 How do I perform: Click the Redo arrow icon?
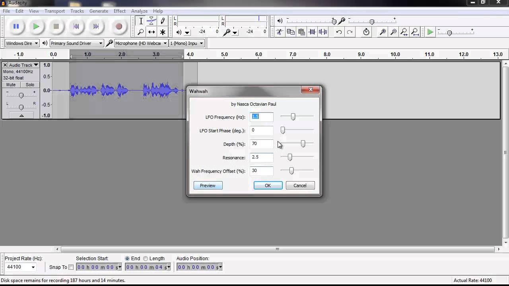tap(350, 32)
